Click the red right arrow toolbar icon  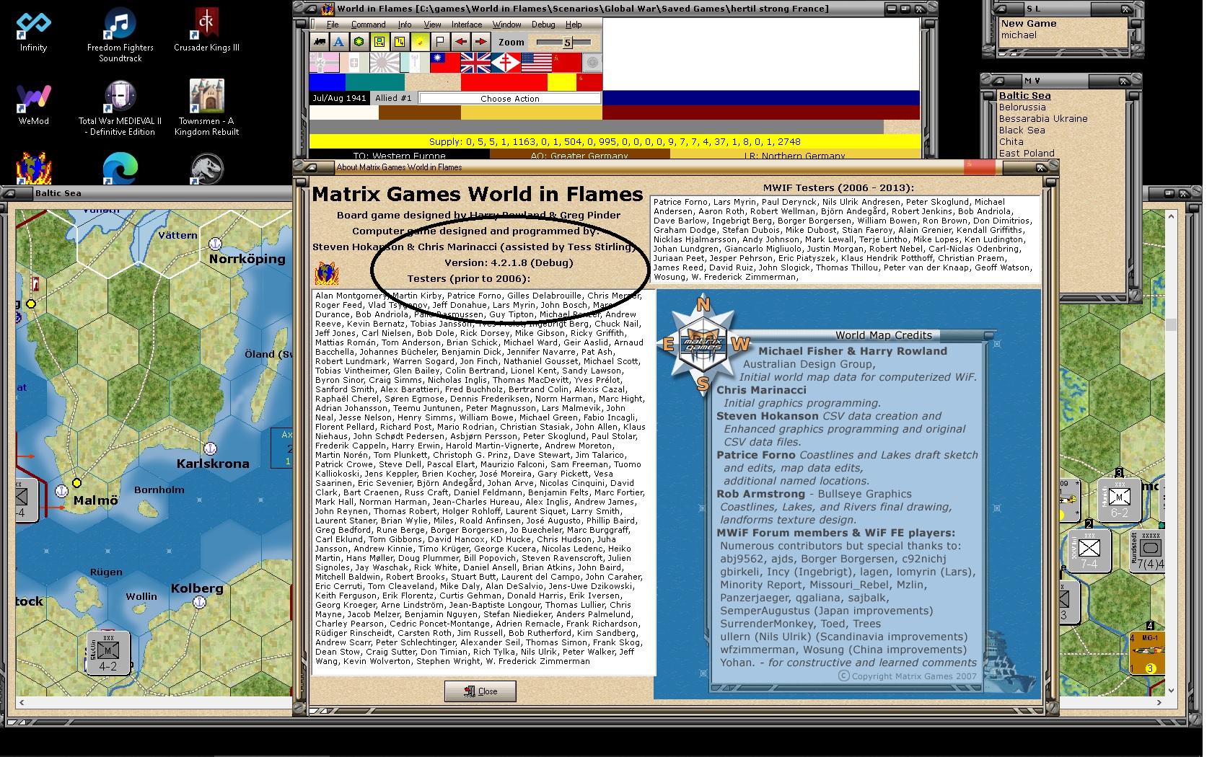click(480, 42)
